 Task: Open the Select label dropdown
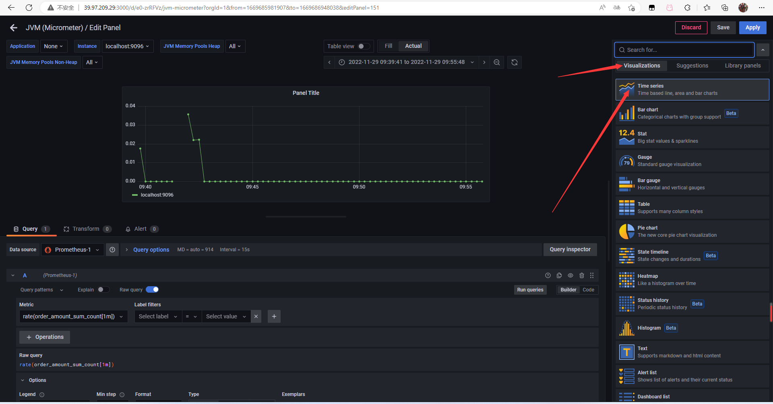tap(158, 316)
